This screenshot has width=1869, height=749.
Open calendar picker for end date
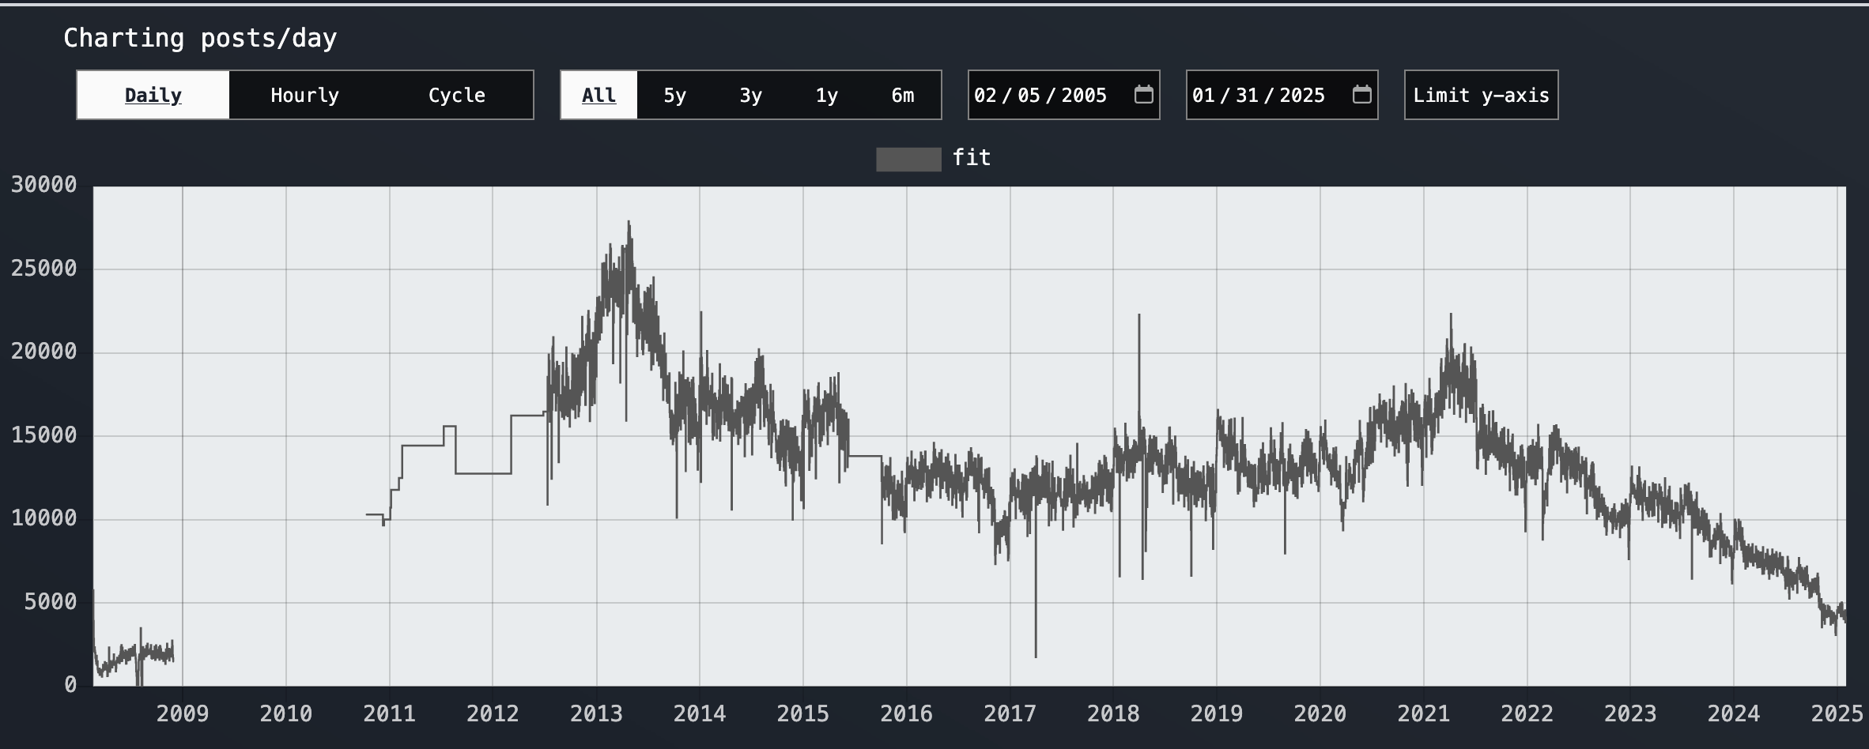coord(1361,95)
